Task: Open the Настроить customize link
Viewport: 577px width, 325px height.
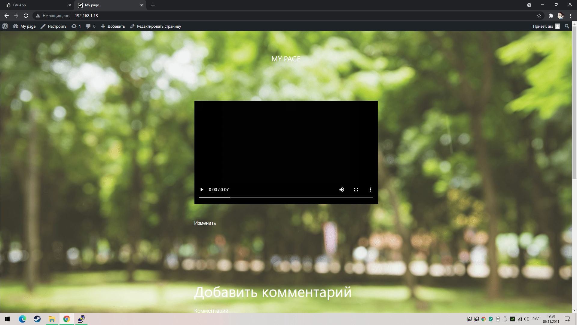Action: click(54, 26)
